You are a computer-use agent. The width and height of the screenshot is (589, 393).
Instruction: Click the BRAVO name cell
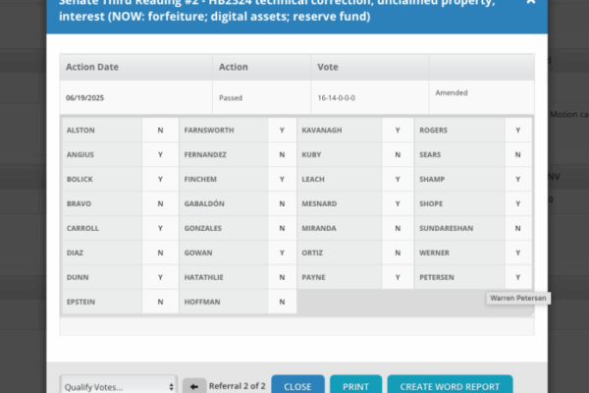(102, 203)
